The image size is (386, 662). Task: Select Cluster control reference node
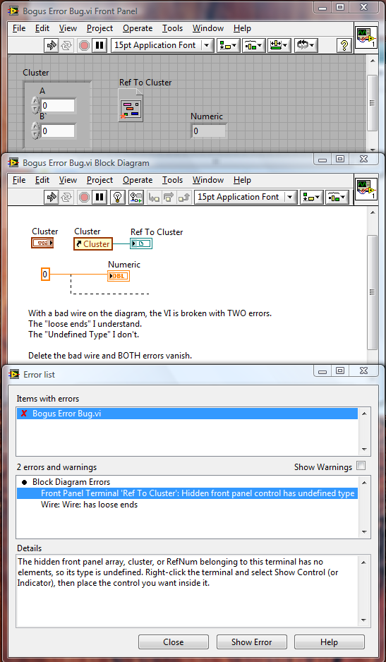[93, 244]
